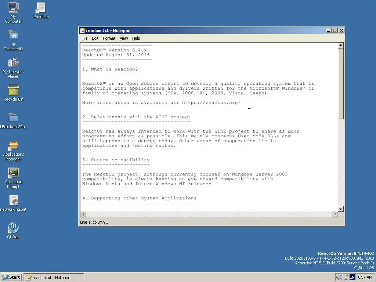Viewport: 376px width, 282px height.
Task: Select the Recycle Bin icon
Action: click(x=14, y=93)
